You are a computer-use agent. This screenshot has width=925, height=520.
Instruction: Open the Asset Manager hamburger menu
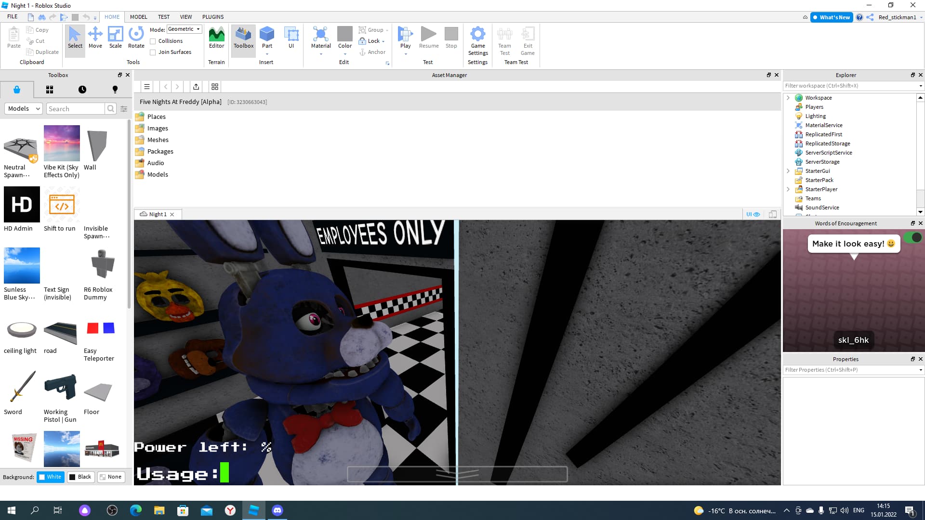147,87
